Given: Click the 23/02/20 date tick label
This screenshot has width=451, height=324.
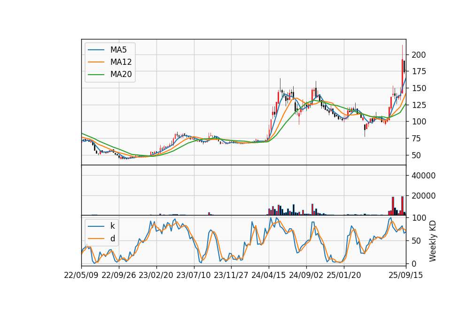Looking at the screenshot, I should pos(156,275).
